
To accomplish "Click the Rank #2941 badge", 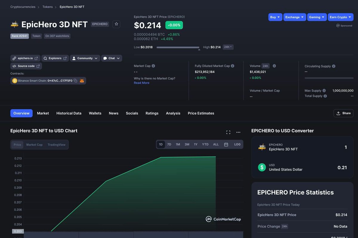I will point(20,36).
